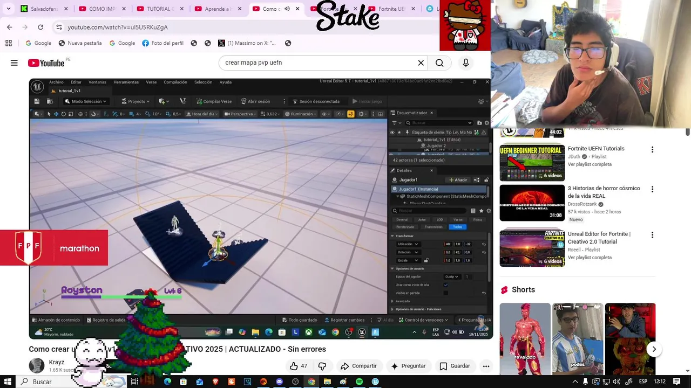
Task: Open the Archivo menu
Action: coord(56,82)
